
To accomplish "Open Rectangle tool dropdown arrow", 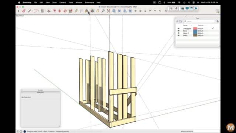I will click(45, 11).
